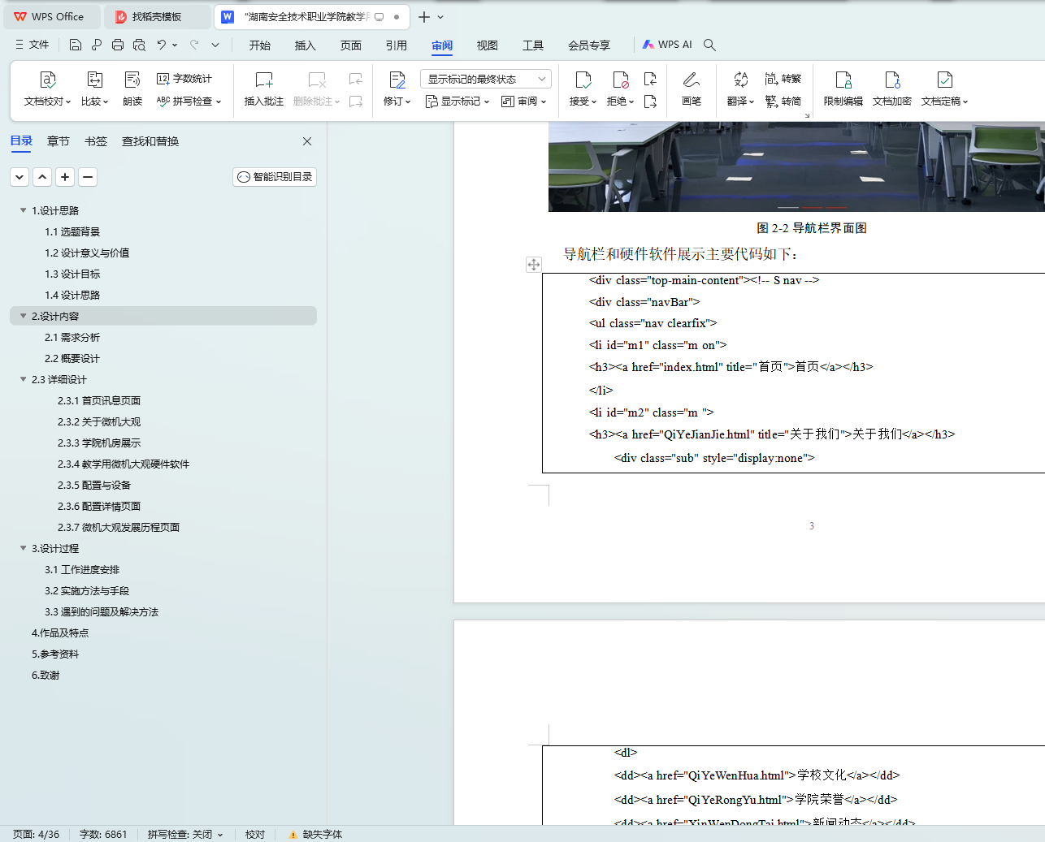Click the 比较 compare documents icon
Viewport: 1045px width, 842px height.
tap(94, 80)
